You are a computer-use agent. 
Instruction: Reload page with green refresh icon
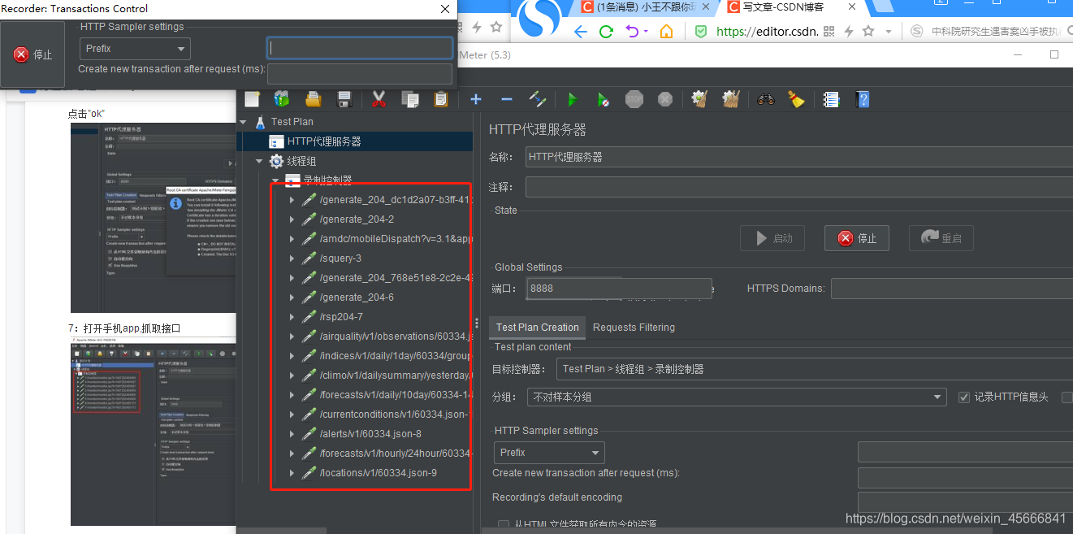click(606, 32)
